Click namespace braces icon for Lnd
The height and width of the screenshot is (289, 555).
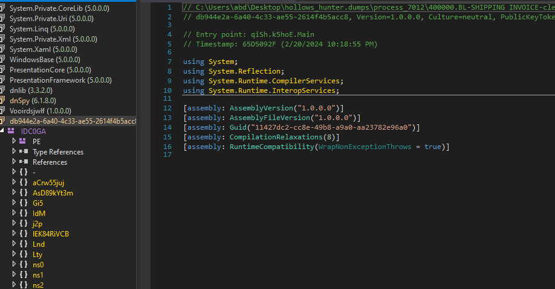tap(24, 244)
